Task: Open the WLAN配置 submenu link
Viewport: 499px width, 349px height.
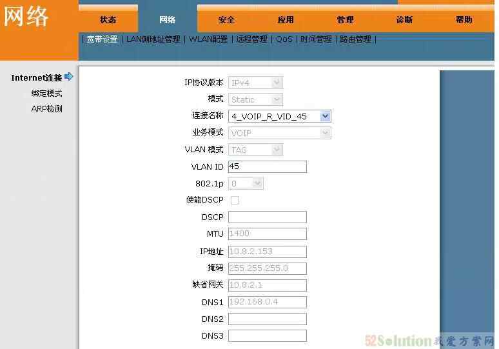Action: click(x=208, y=39)
